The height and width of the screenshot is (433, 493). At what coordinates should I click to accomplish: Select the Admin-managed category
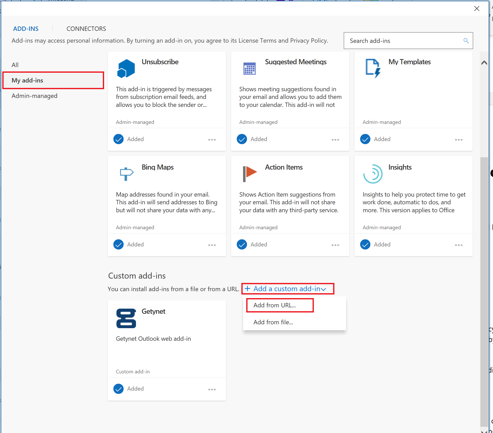pos(34,96)
